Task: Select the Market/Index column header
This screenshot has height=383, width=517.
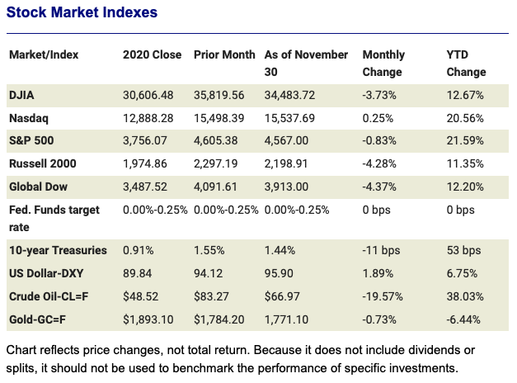Action: [x=44, y=54]
